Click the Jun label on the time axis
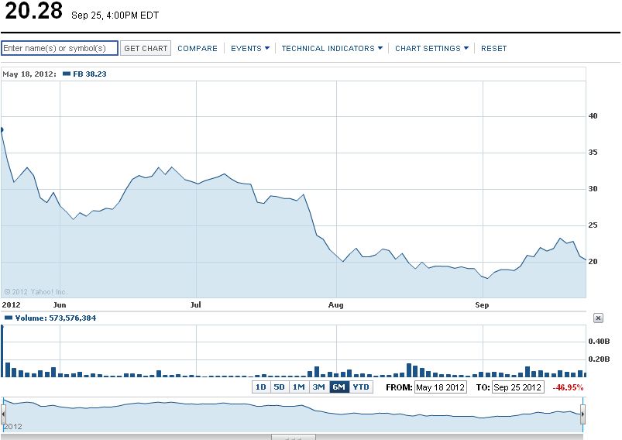The width and height of the screenshot is (622, 440). pos(60,305)
